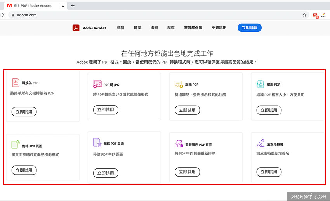The width and height of the screenshot is (330, 201).
Task: Click description 完成表格並新增簽名
Action: tap(273, 154)
